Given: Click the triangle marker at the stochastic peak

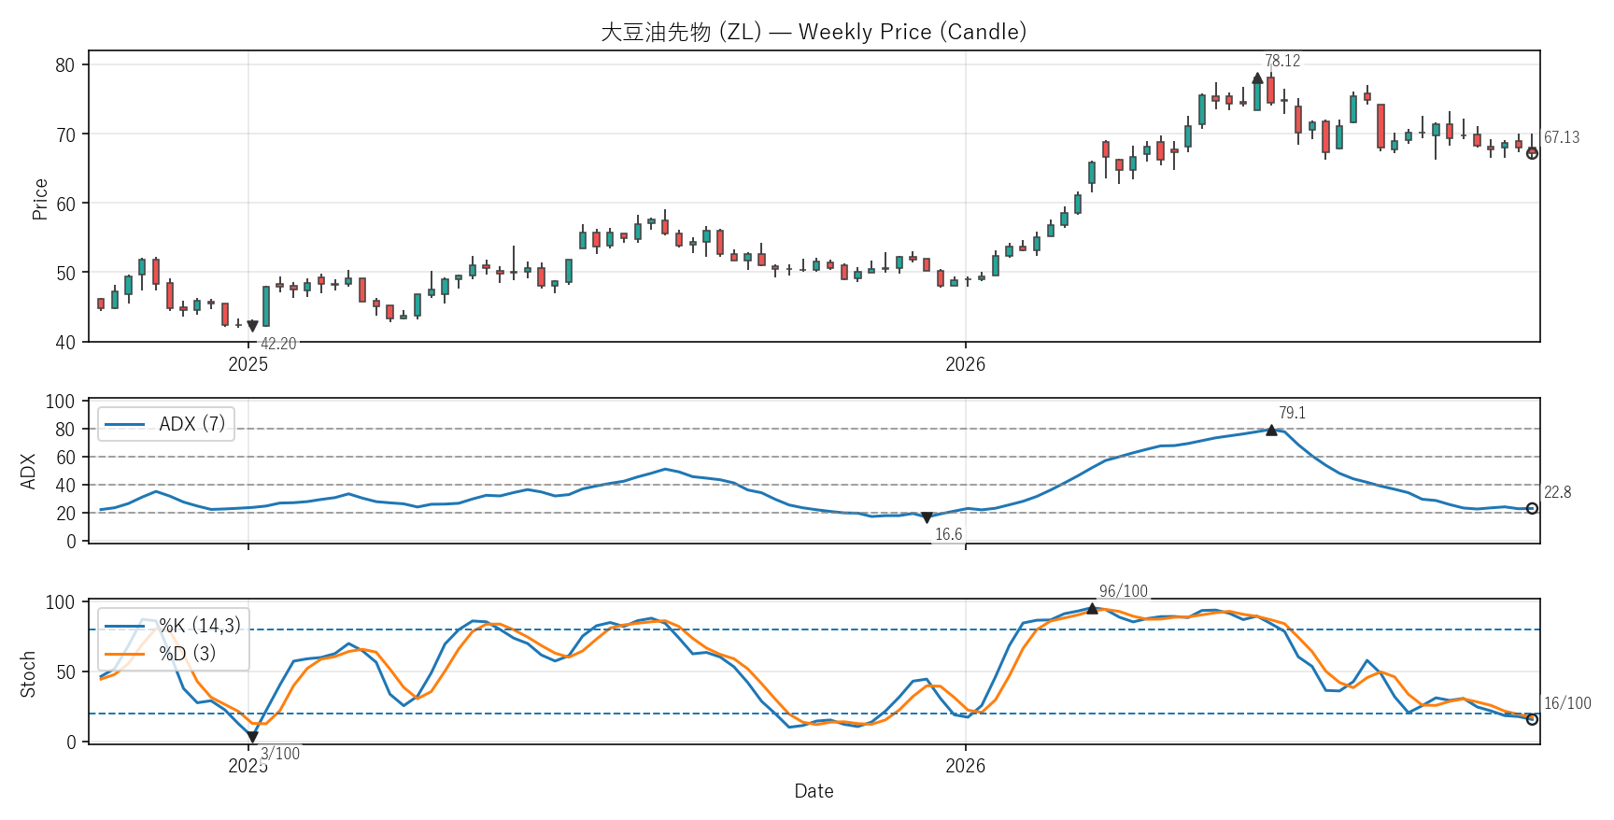Looking at the screenshot, I should [1092, 608].
